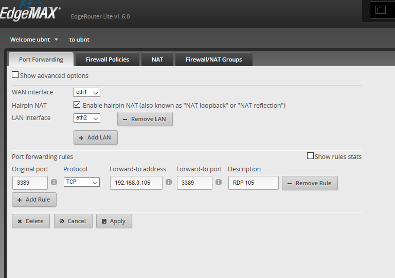Click the 'Port forwarding rules' heading
This screenshot has height=278, width=395.
tap(42, 157)
